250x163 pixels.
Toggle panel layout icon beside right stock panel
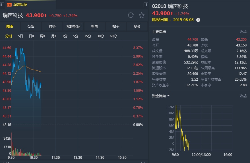[146, 5]
